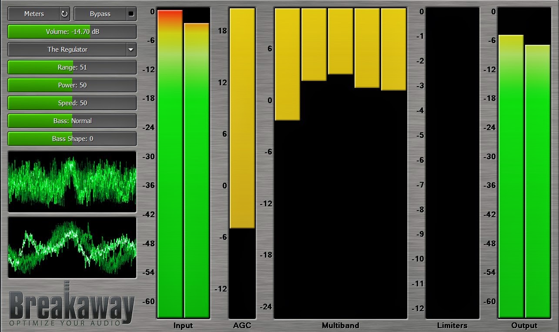
Task: Click the lower green waveform display
Action: click(x=72, y=247)
